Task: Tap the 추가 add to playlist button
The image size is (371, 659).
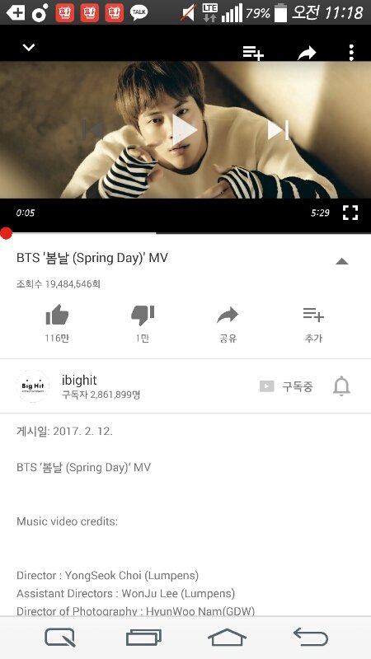Action: (313, 324)
